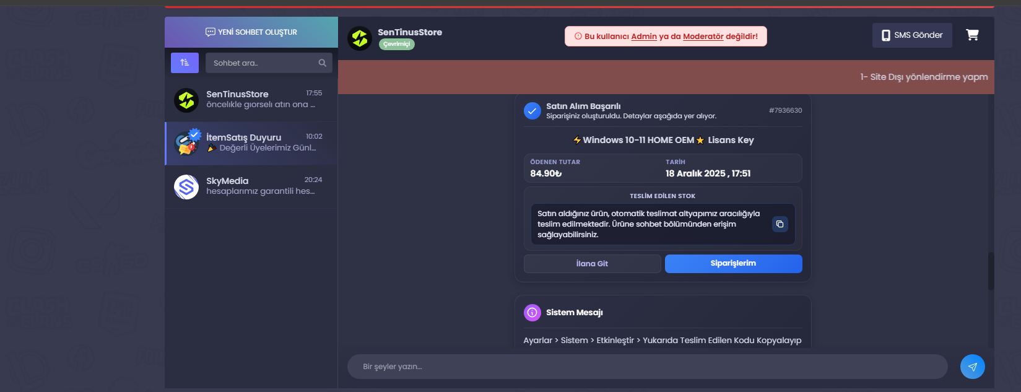This screenshot has width=1021, height=392.
Task: Click the Satın Alım Başarılı heading
Action: tap(583, 107)
